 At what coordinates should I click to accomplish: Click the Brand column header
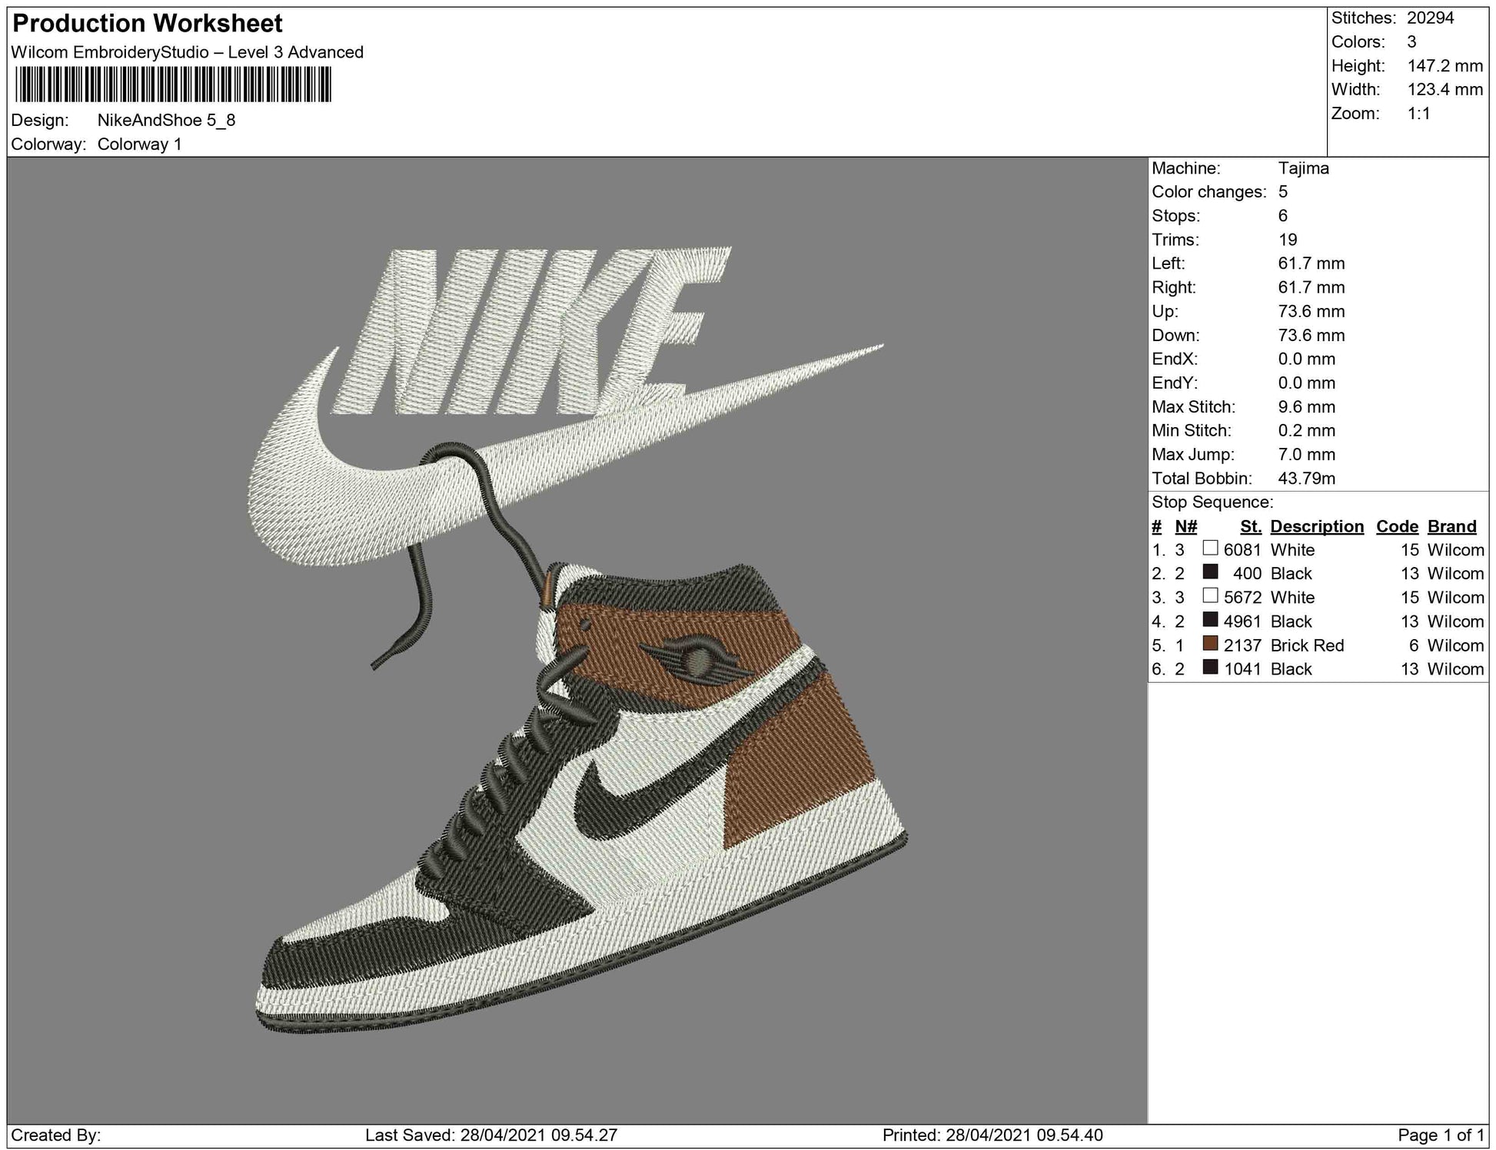[x=1451, y=526]
